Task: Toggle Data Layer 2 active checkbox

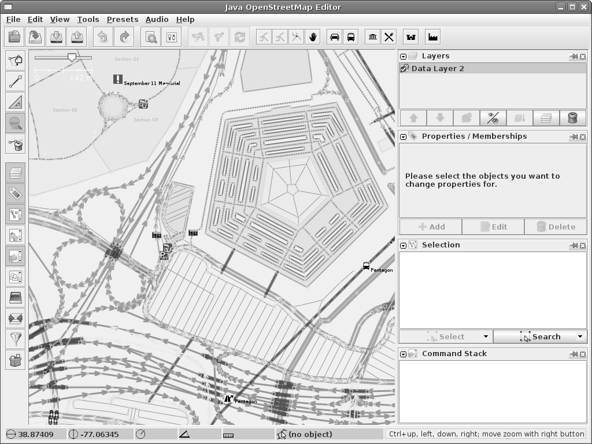Action: coord(405,68)
